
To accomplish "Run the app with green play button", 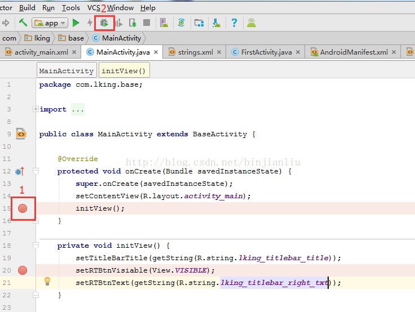I will pos(76,23).
